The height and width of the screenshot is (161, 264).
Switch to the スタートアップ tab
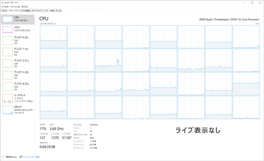pos(36,11)
